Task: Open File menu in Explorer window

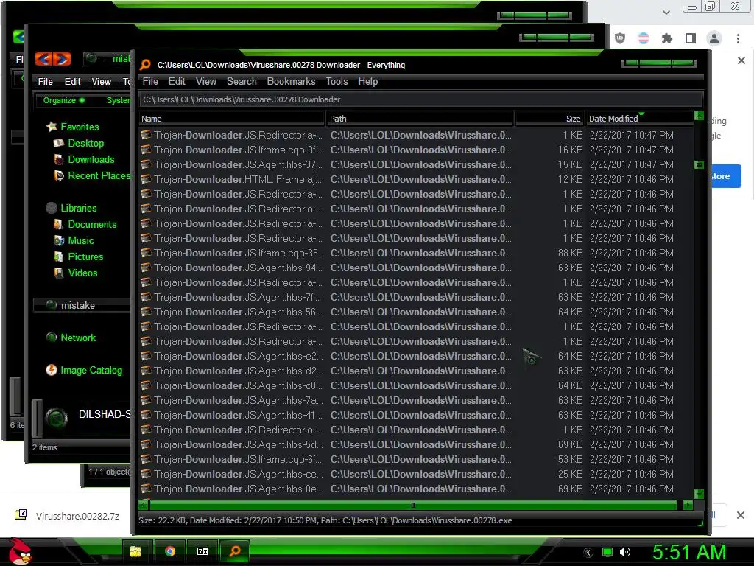Action: click(45, 81)
